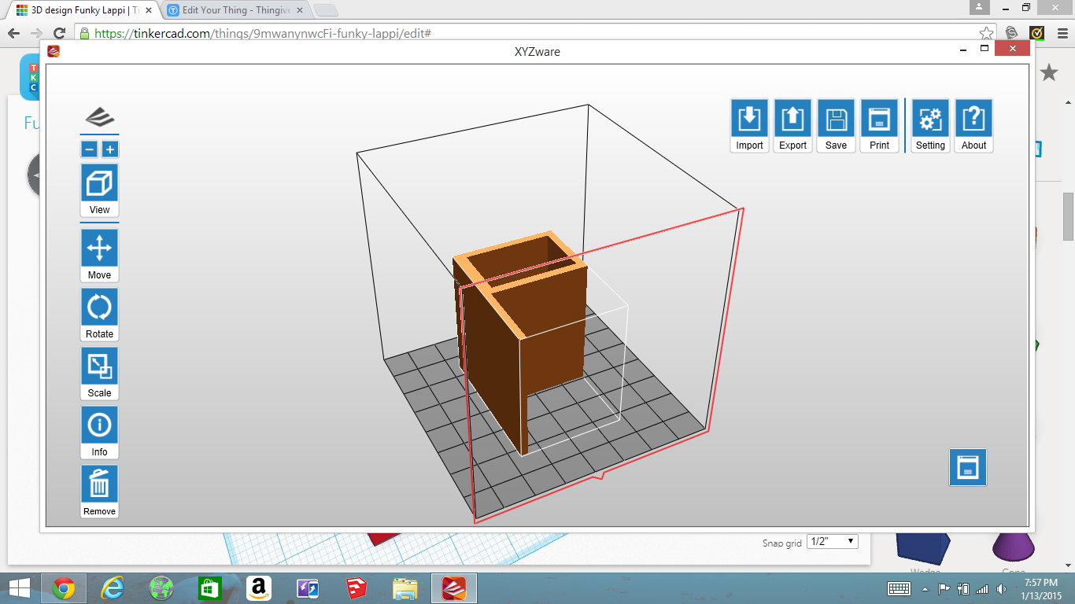Click the shopping bag extension icon in Chrome
This screenshot has width=1075, height=604.
pyautogui.click(x=1012, y=33)
